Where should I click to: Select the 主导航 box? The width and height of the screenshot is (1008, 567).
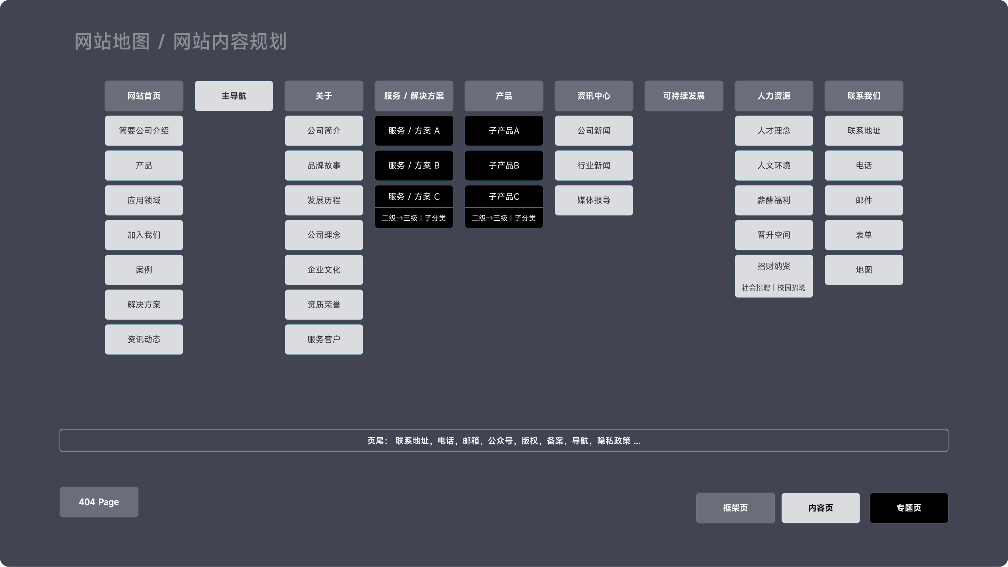pyautogui.click(x=234, y=96)
